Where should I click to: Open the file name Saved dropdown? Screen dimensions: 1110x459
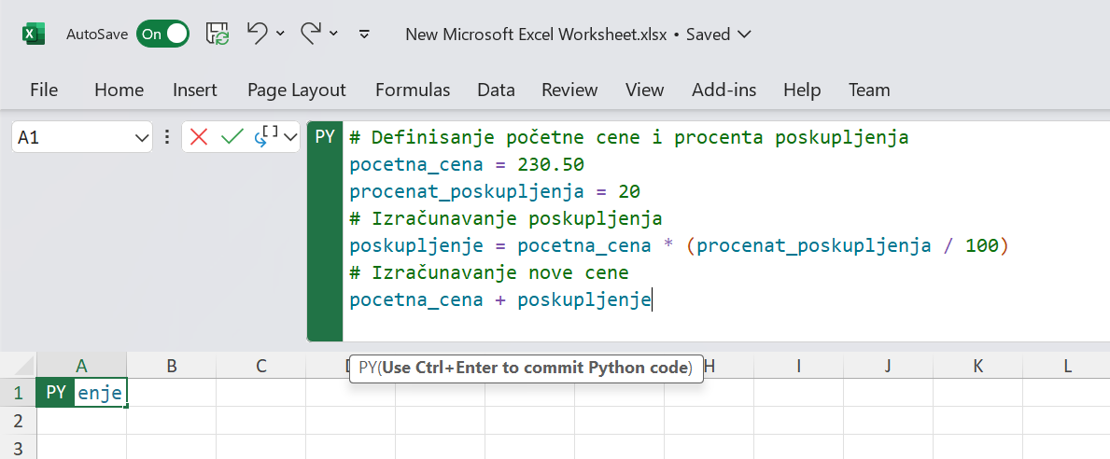744,34
